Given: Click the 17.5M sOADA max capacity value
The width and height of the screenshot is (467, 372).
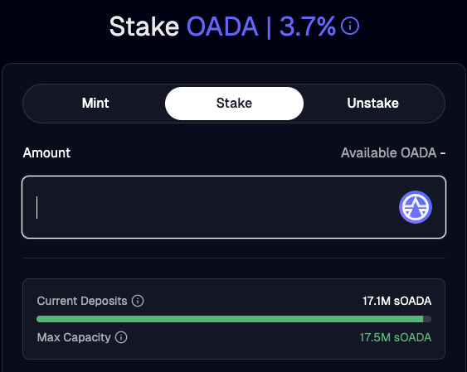Looking at the screenshot, I should pos(396,337).
